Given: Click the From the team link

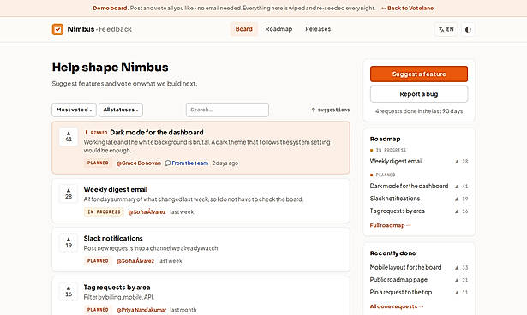Looking at the screenshot, I should coord(190,163).
